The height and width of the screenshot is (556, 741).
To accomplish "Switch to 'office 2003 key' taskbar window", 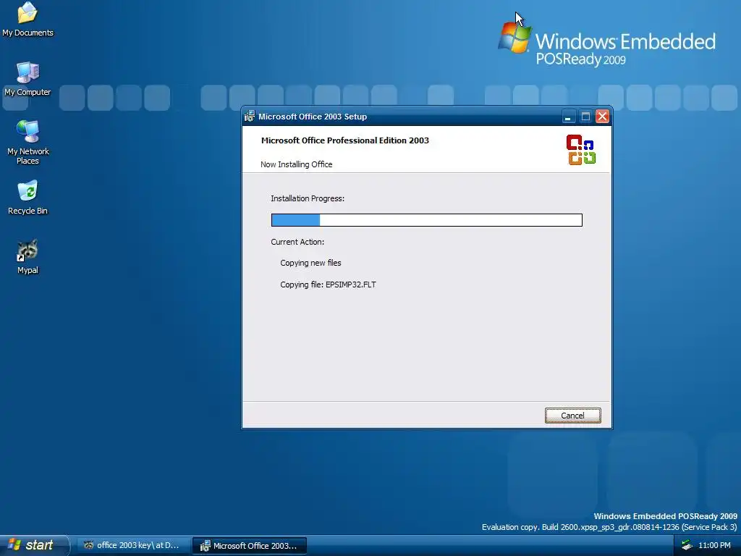I will [133, 545].
